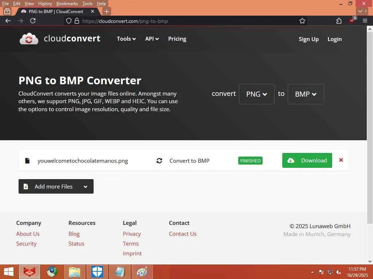Click the scrollbar down arrow
The image size is (373, 279).
coord(370,262)
